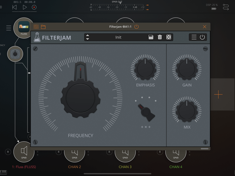The image size is (235, 176).
Task: Select the Fluss instrument node
Action: tap(24, 28)
